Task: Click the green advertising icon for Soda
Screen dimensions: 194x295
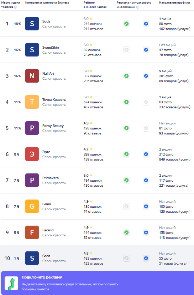Action: pos(126,24)
